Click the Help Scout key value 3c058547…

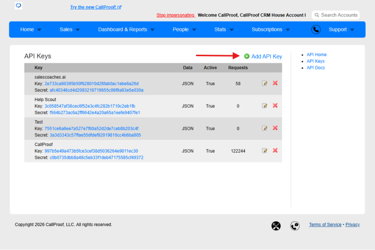(90, 106)
